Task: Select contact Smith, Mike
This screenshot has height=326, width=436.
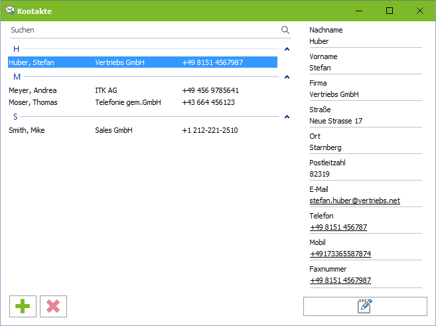Action: [27, 130]
